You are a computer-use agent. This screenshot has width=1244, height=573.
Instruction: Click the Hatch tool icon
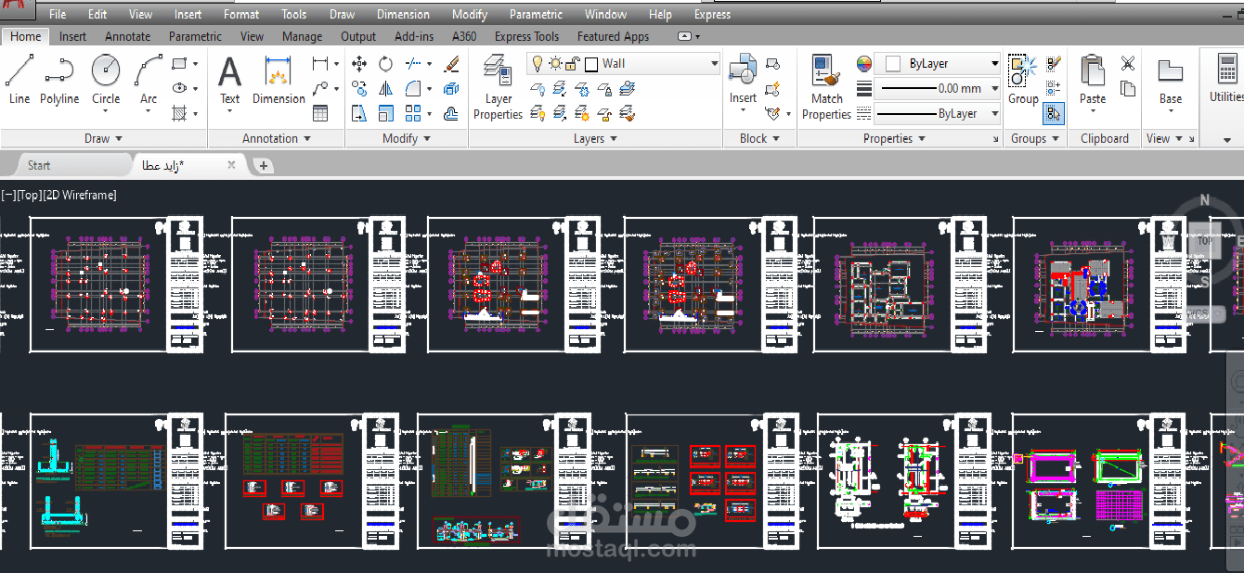(180, 113)
